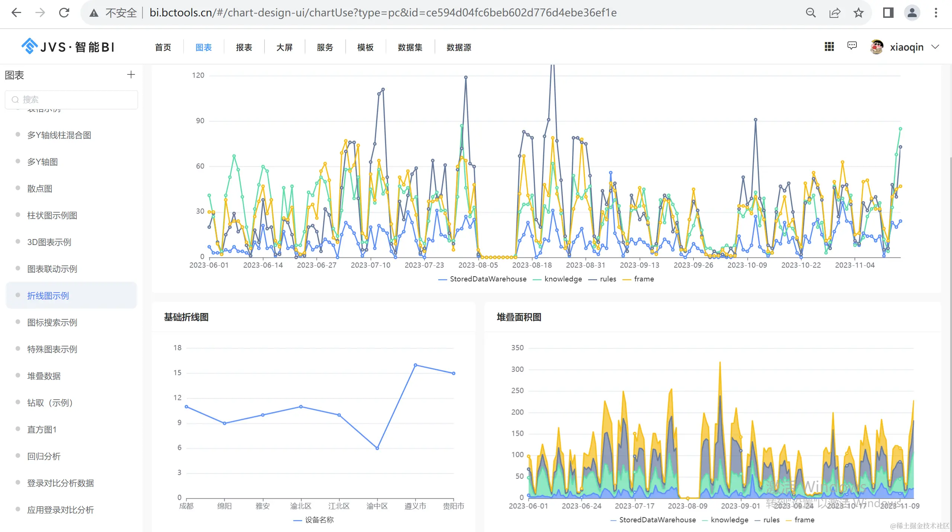Open Chrome three-dot menu
Screen dimensions: 952x532
pyautogui.click(x=936, y=13)
